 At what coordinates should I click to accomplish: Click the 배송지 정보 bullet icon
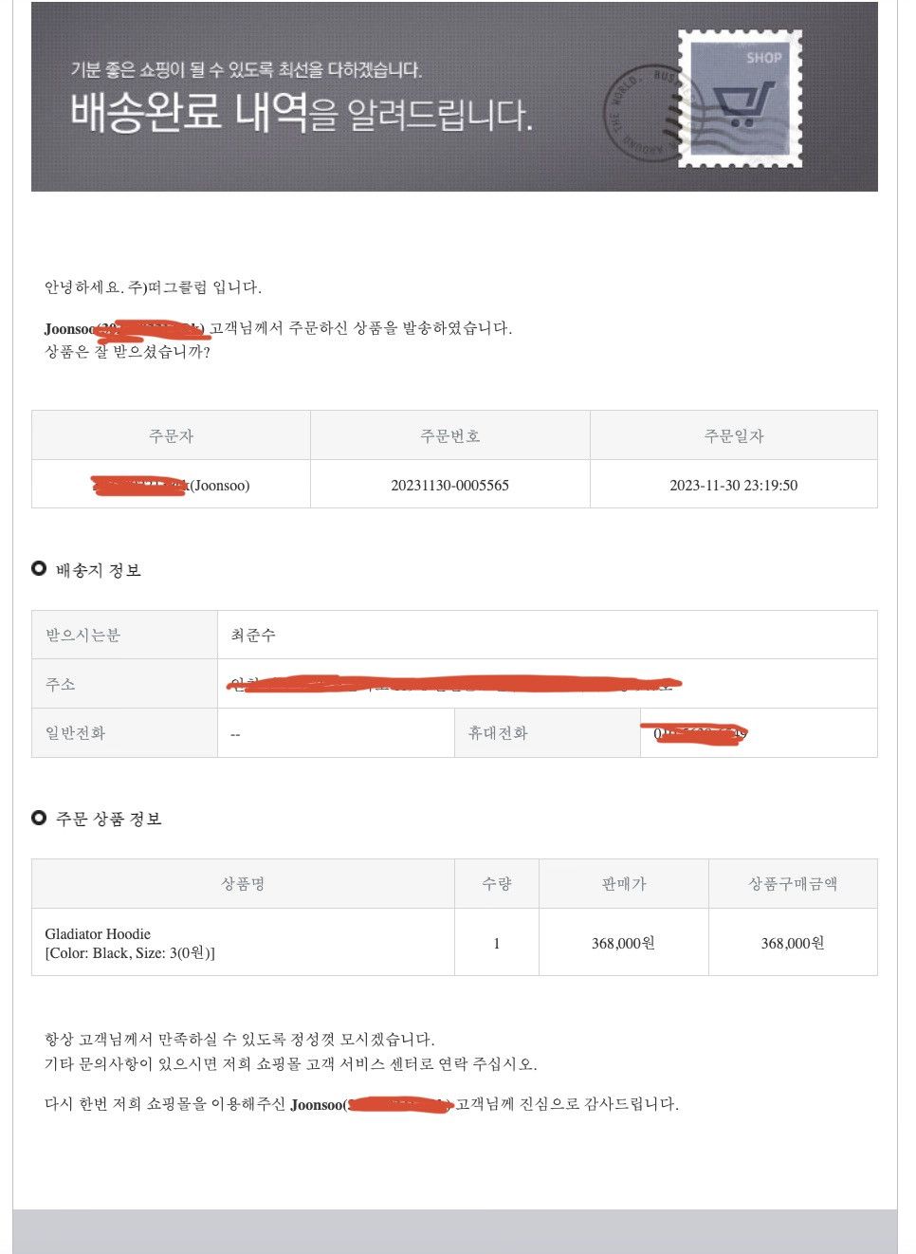[39, 568]
